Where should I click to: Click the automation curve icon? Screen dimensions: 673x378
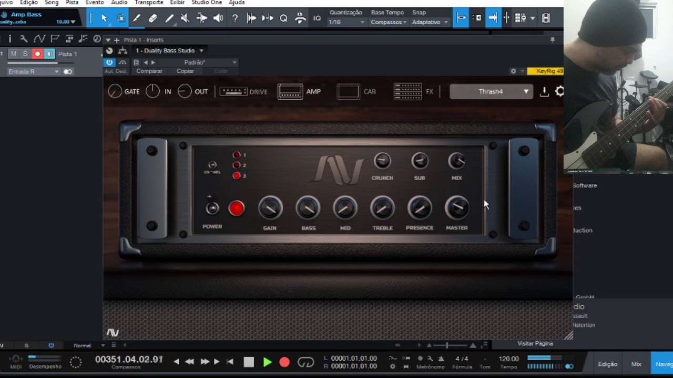click(x=39, y=39)
